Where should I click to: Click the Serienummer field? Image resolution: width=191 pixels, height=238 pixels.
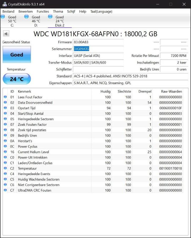coord(98,49)
